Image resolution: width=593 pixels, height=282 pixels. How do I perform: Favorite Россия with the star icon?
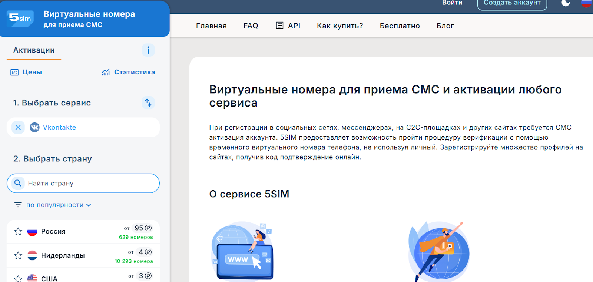[18, 232]
